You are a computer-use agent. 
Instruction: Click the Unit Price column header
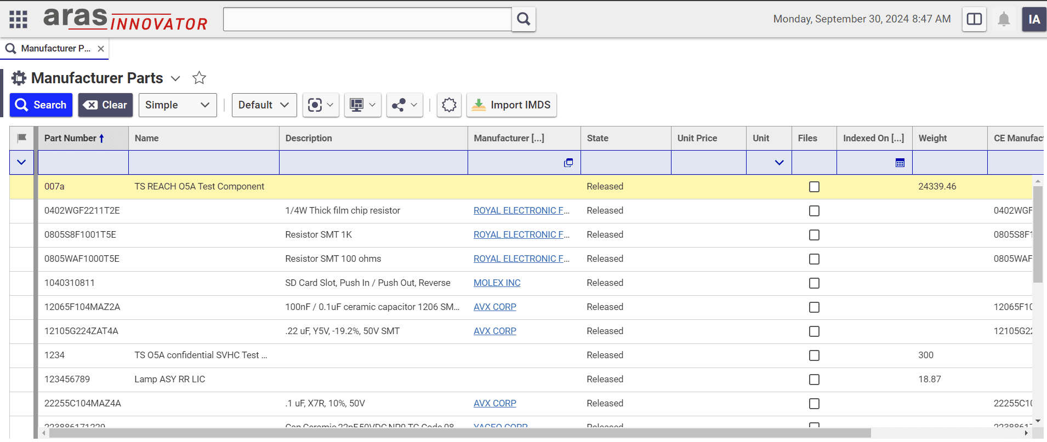click(709, 138)
